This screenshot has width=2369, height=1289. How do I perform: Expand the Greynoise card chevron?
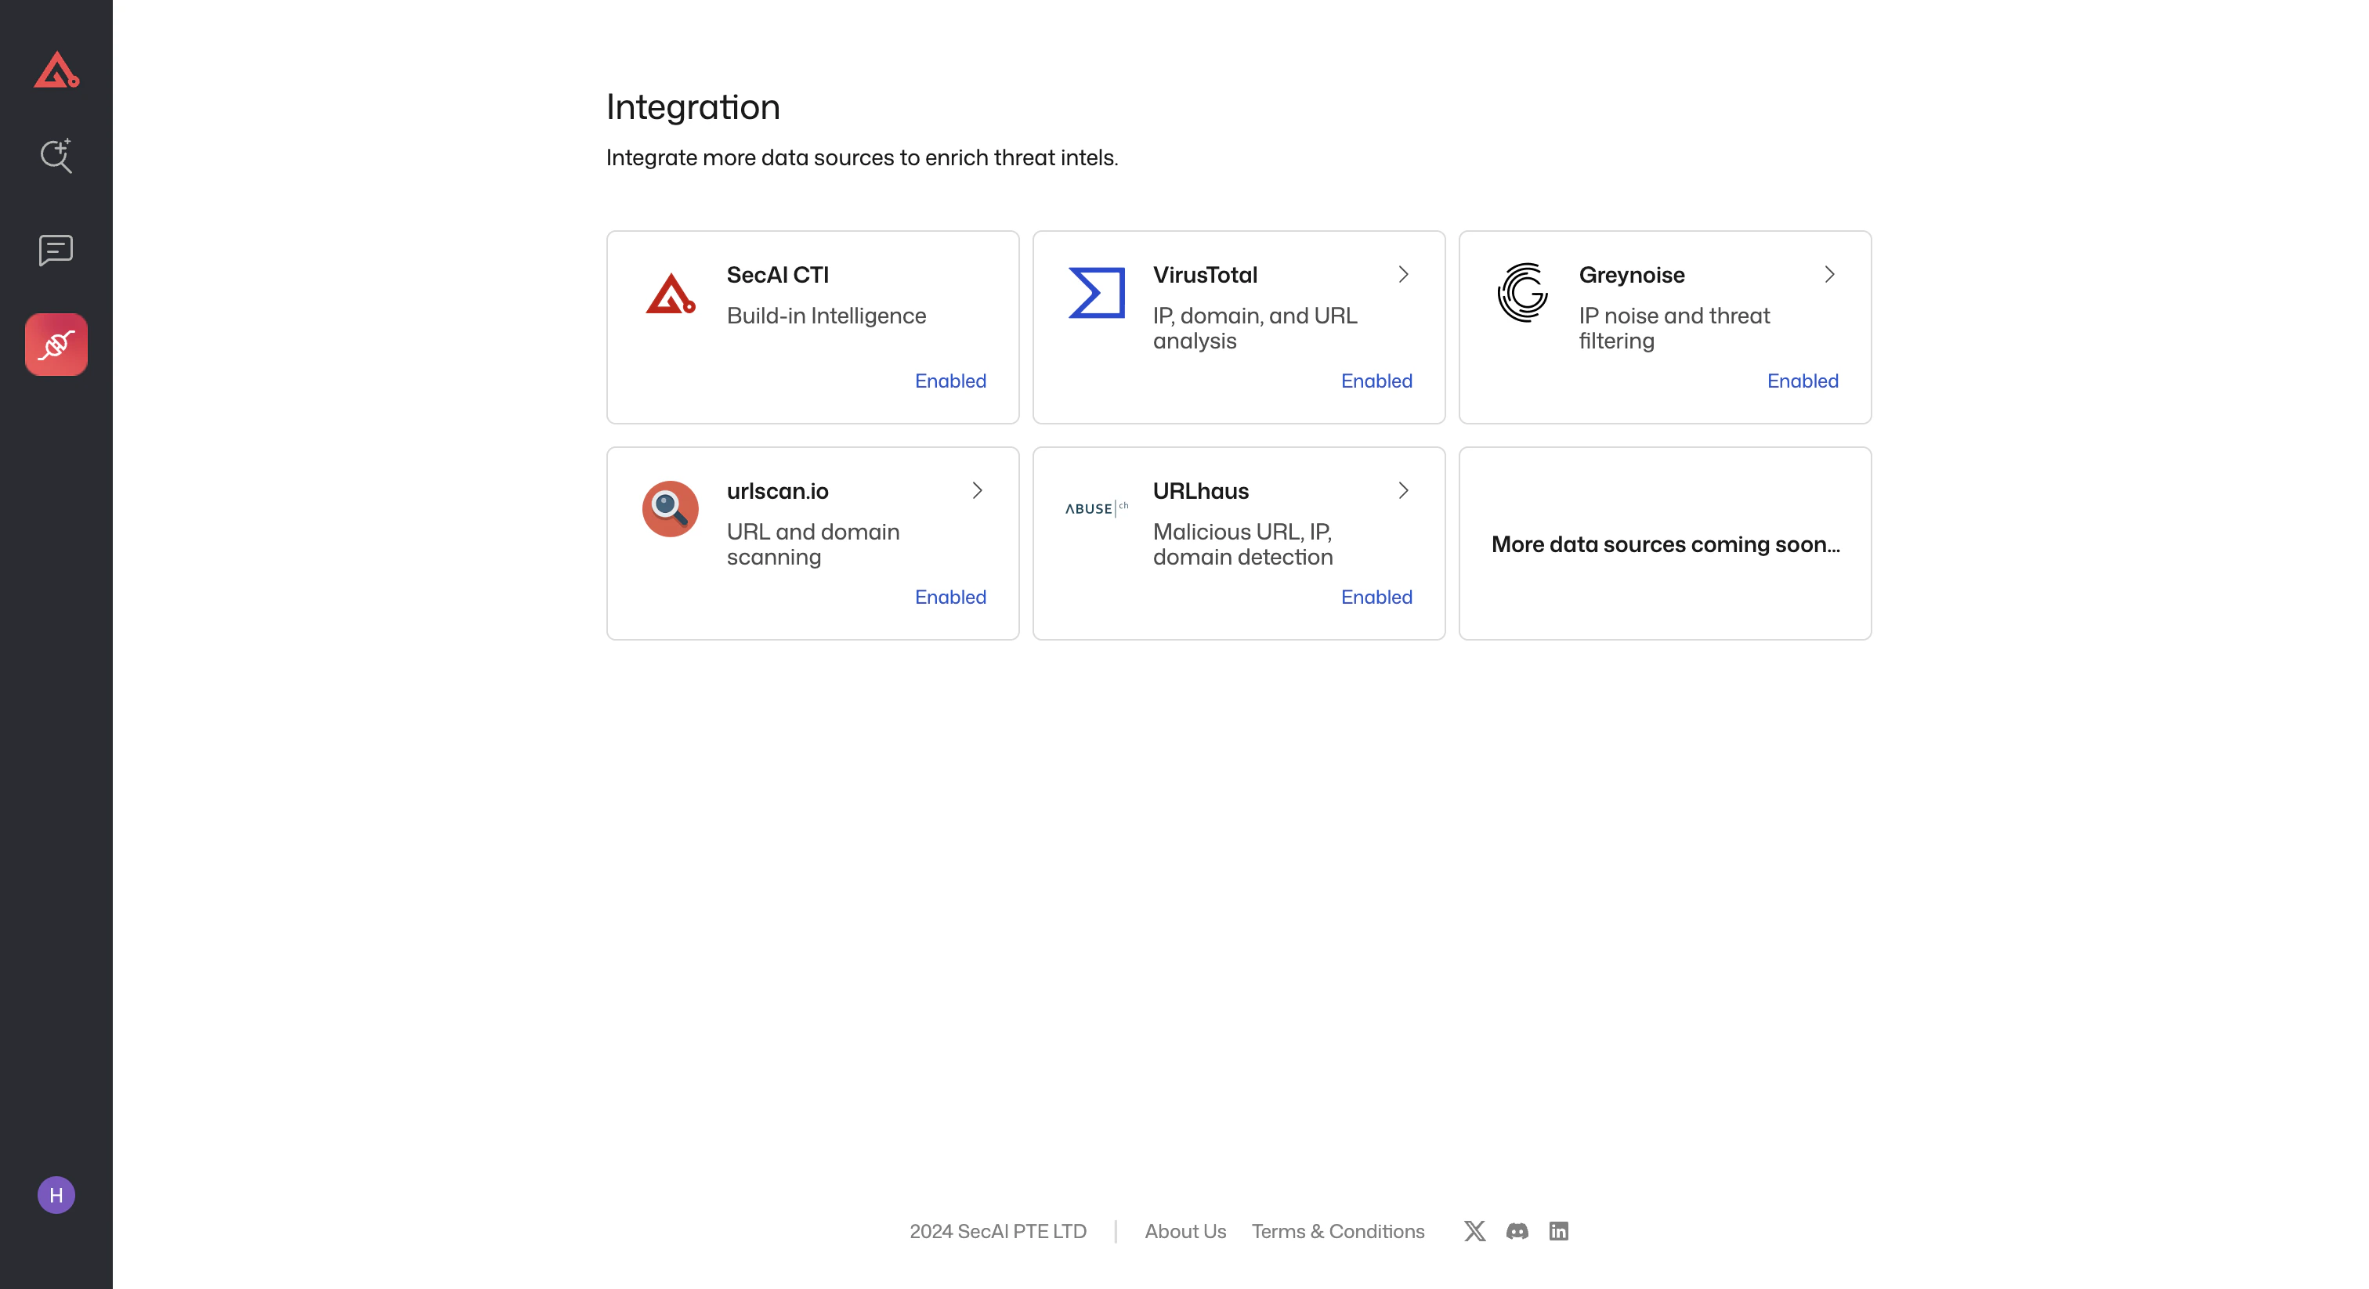(x=1829, y=275)
